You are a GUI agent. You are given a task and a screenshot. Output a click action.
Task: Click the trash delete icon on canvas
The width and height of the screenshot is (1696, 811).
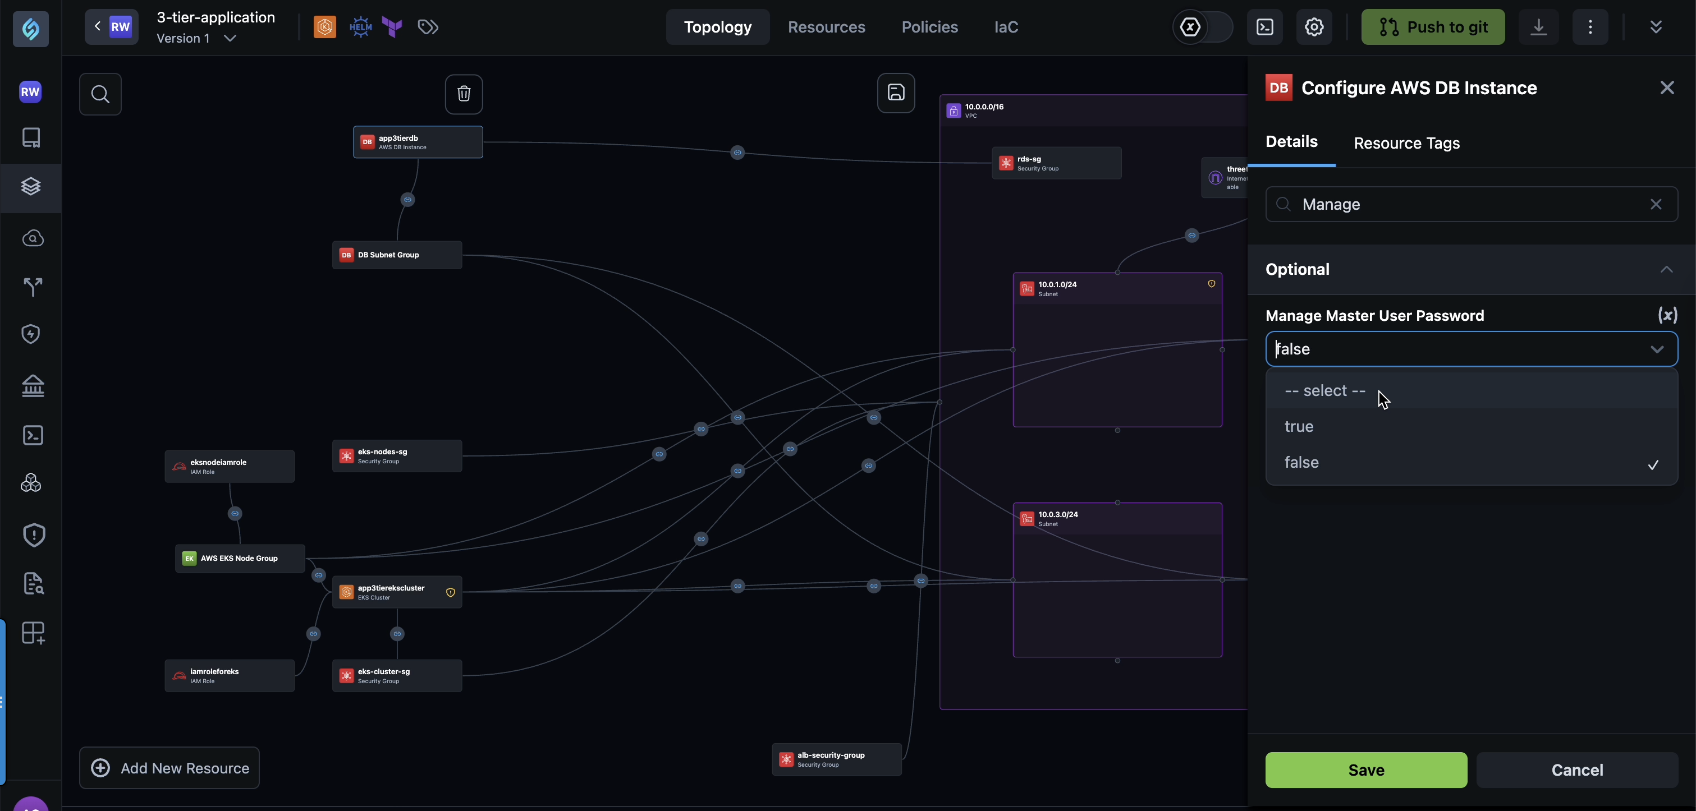(x=464, y=94)
